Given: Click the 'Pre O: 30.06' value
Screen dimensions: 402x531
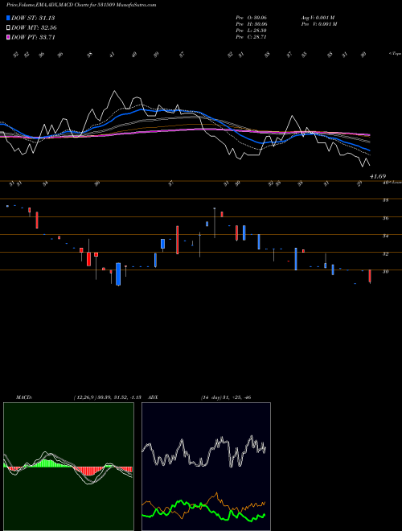Looking at the screenshot, I should point(252,18).
